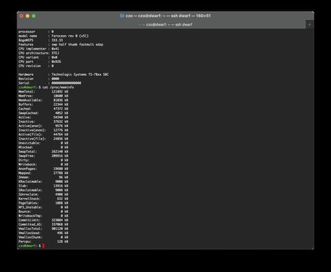Click the Shmem line

click(x=43, y=177)
